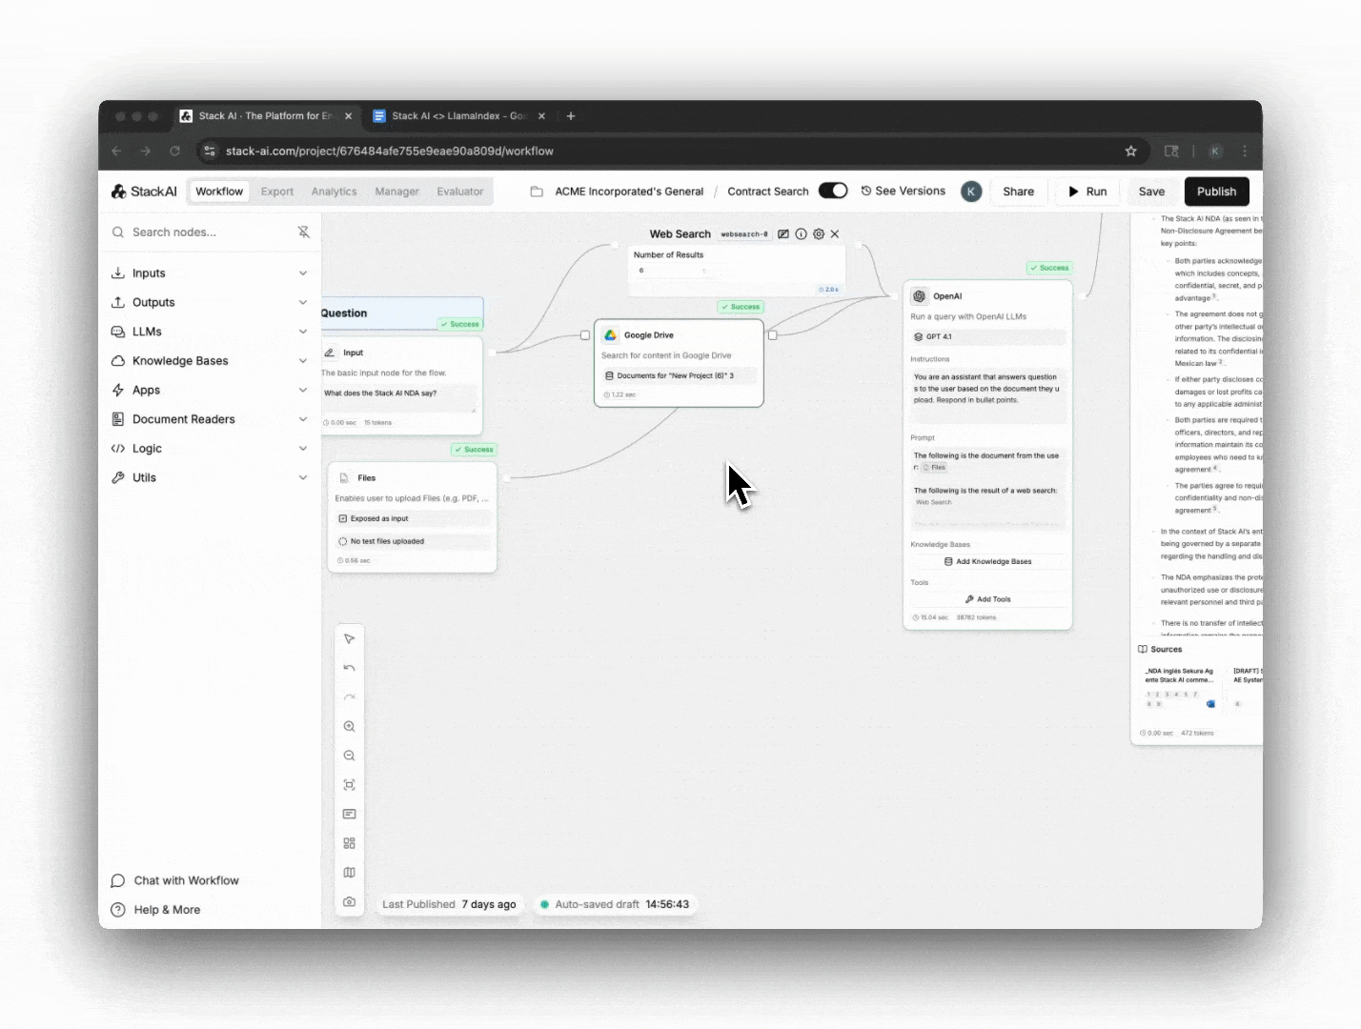Screen dimensions: 1361x1029
Task: Auto-arrange nodes with the layout grid icon
Action: 350,843
